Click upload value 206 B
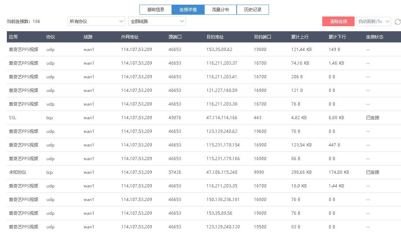 click(297, 76)
